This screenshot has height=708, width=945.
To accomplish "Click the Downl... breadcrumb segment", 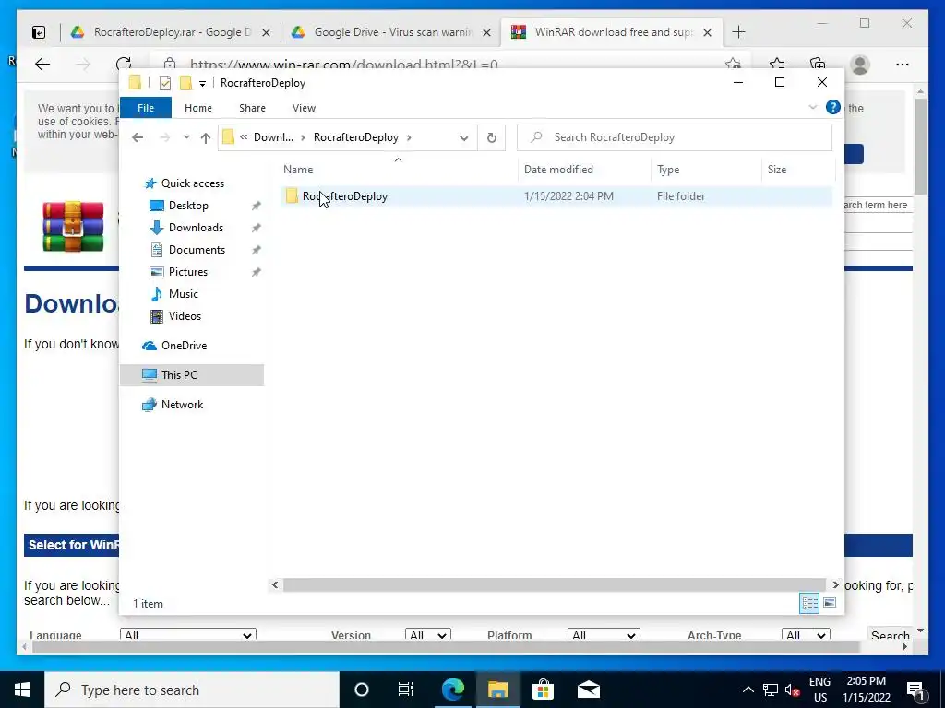I will point(273,137).
